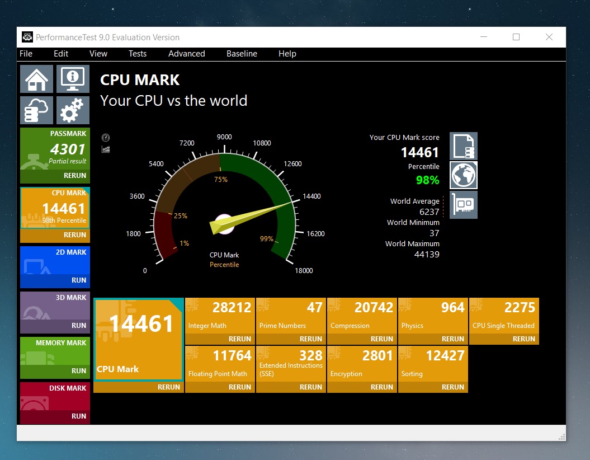This screenshot has height=460, width=590.
Task: Open the Edit menu
Action: coord(61,54)
